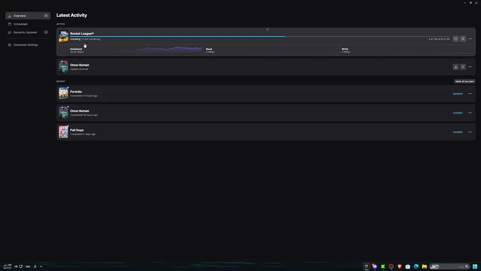Open OBS Studio from the taskbar

pyautogui.click(x=391, y=266)
